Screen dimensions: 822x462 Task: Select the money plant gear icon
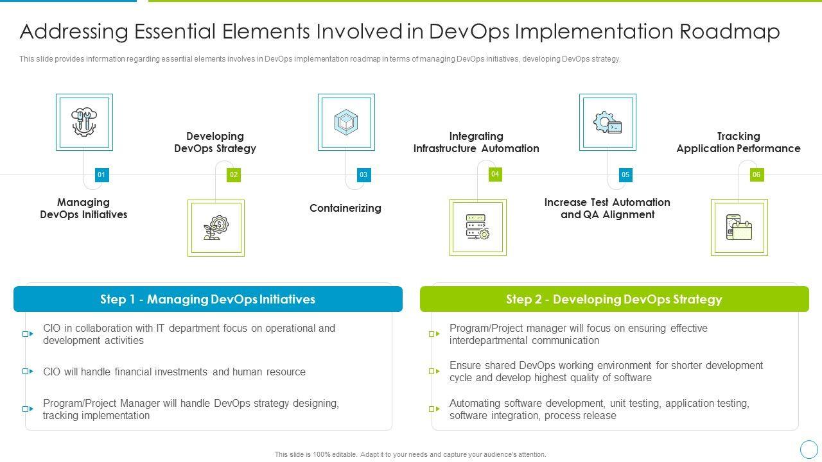click(216, 228)
